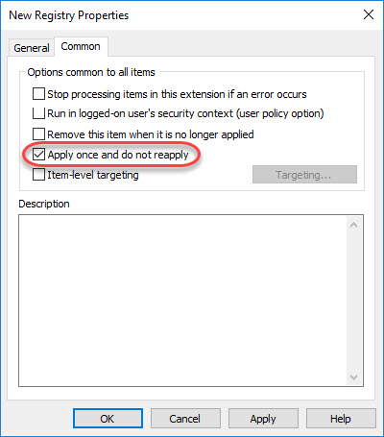Click the Description label above the text box
The image size is (384, 437).
pyautogui.click(x=44, y=204)
